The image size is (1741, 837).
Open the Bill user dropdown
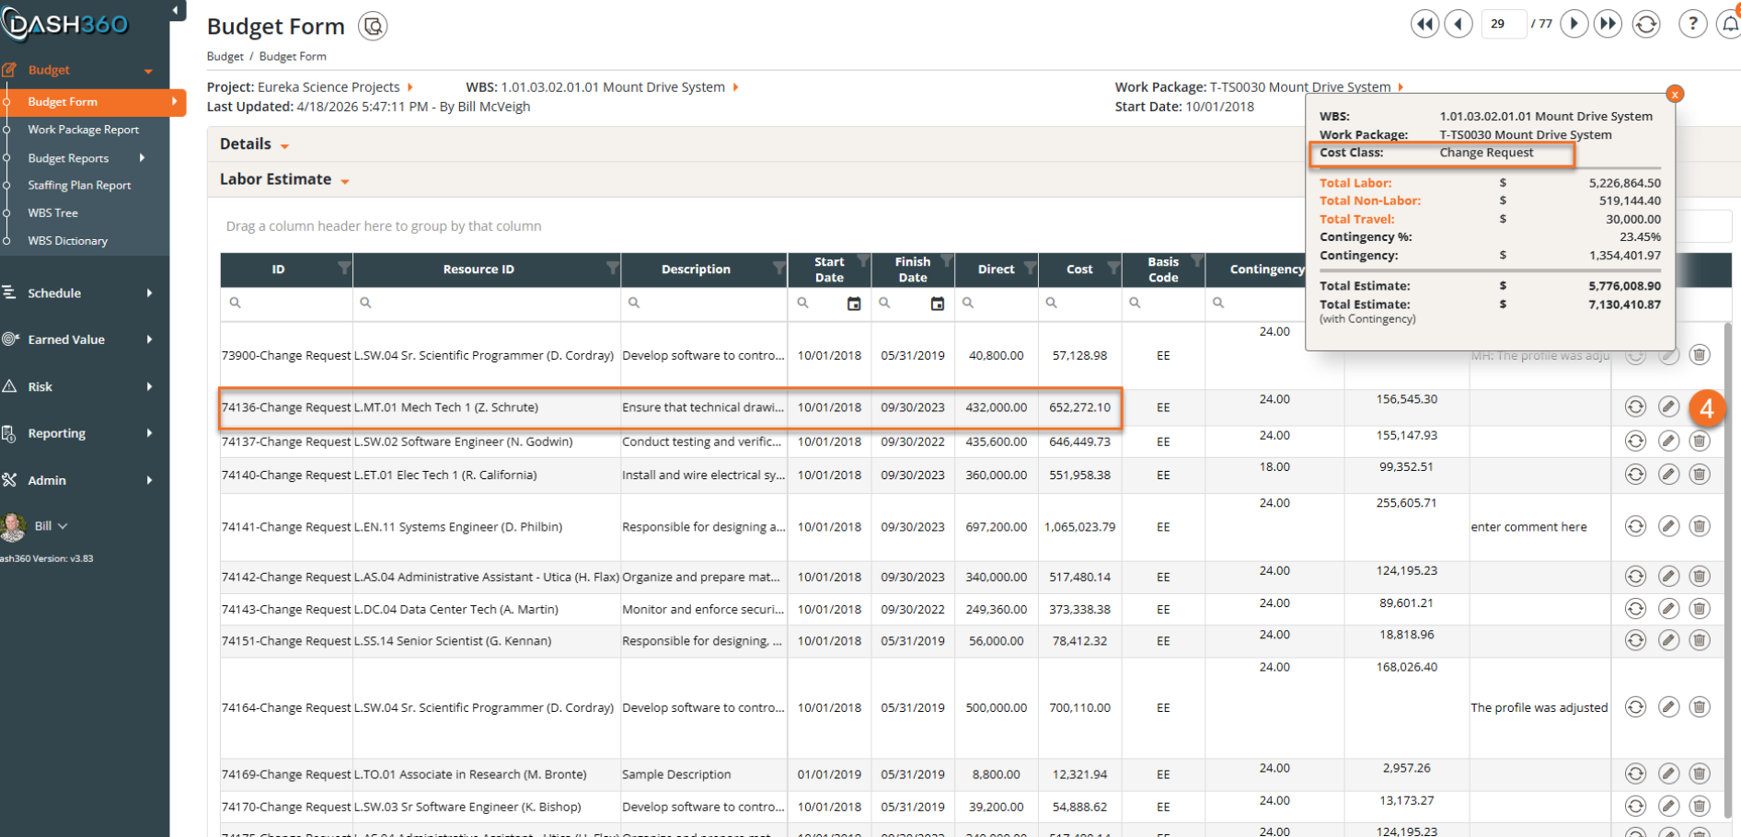(51, 526)
